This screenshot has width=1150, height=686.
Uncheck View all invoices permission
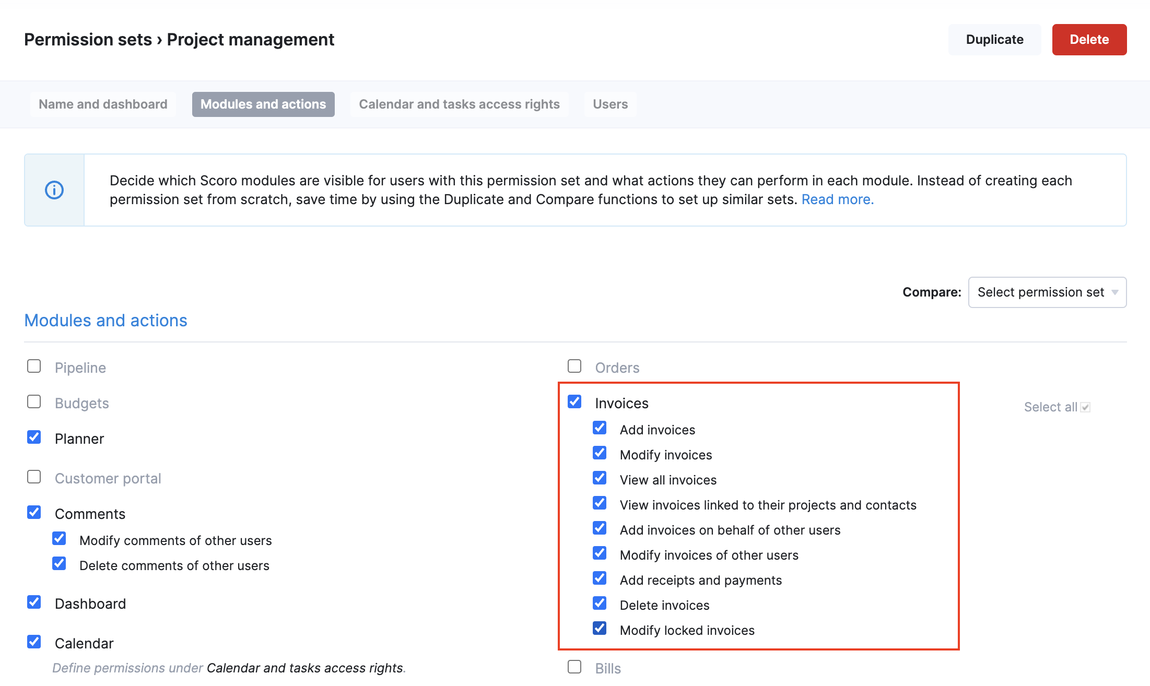tap(600, 478)
